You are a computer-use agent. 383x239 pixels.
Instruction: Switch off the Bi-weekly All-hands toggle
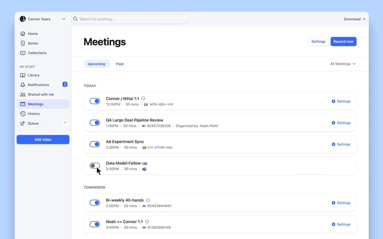tap(95, 203)
